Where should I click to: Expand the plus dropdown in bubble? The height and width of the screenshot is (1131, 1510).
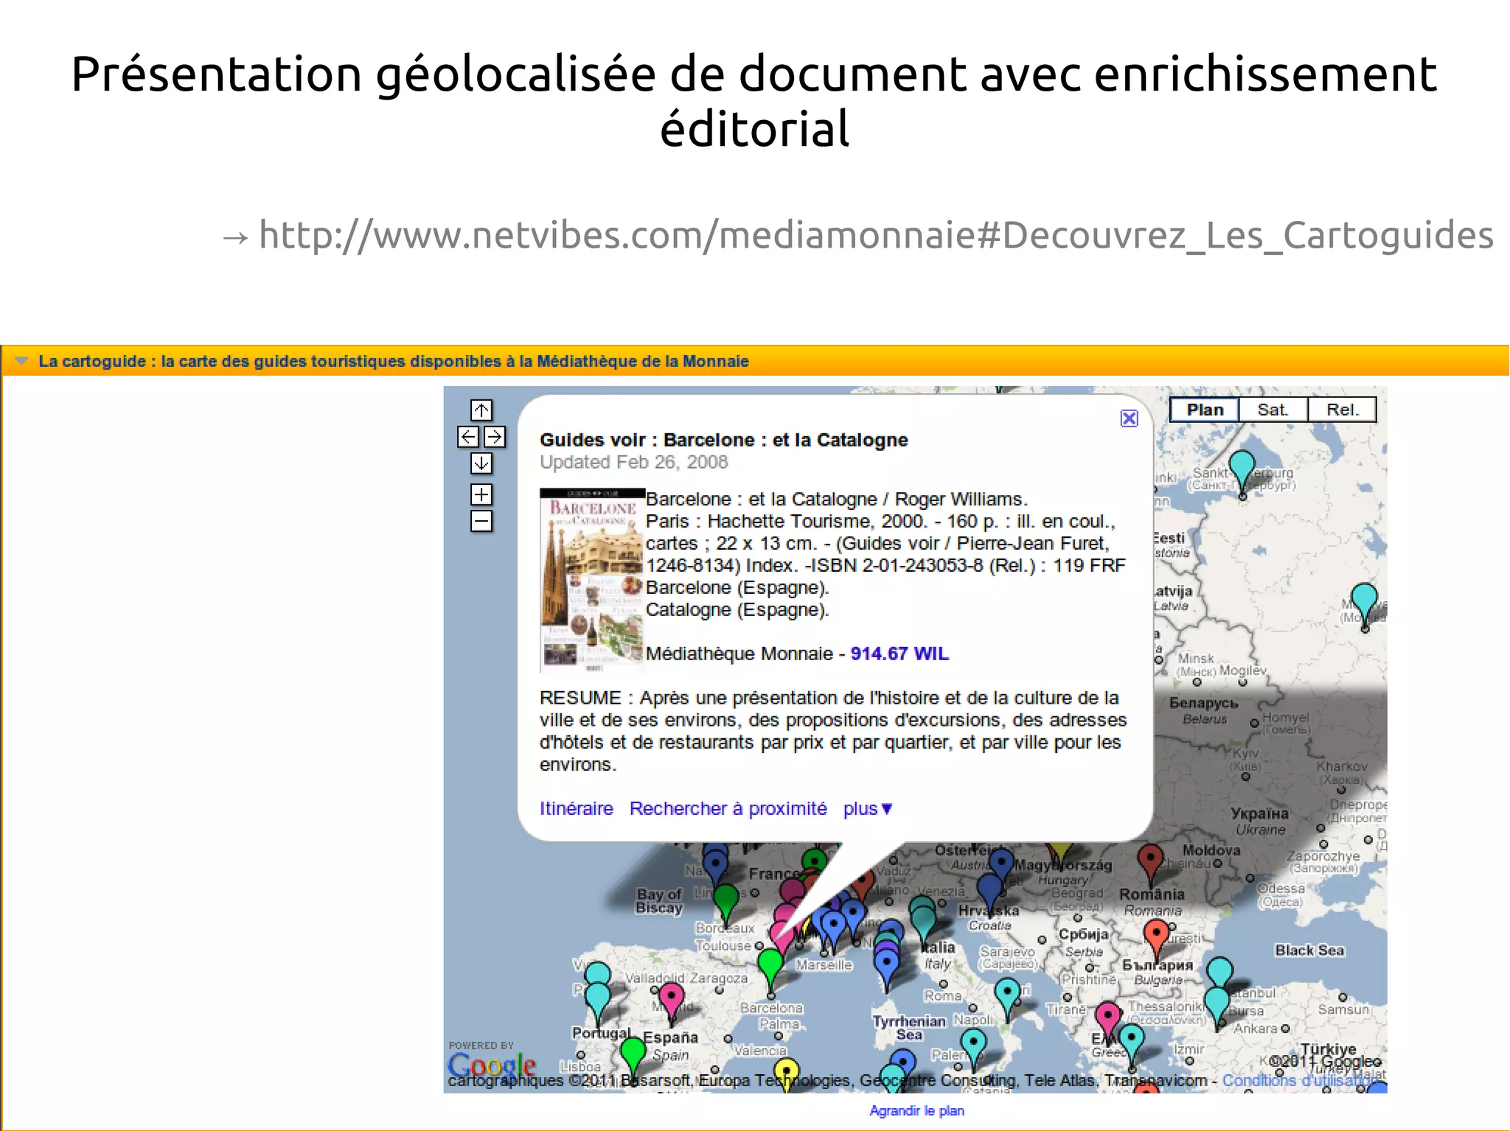pos(868,808)
